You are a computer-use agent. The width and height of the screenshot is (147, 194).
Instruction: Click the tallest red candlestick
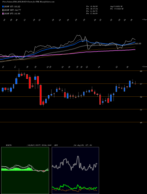click(x=41, y=95)
